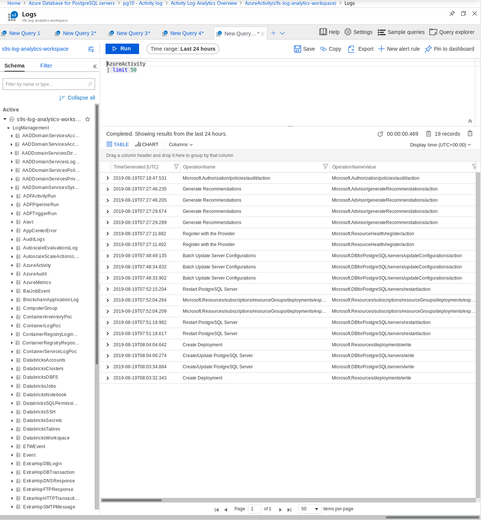Select the New Query 1 tab
Image resolution: width=481 pixels, height=520 pixels.
point(22,33)
